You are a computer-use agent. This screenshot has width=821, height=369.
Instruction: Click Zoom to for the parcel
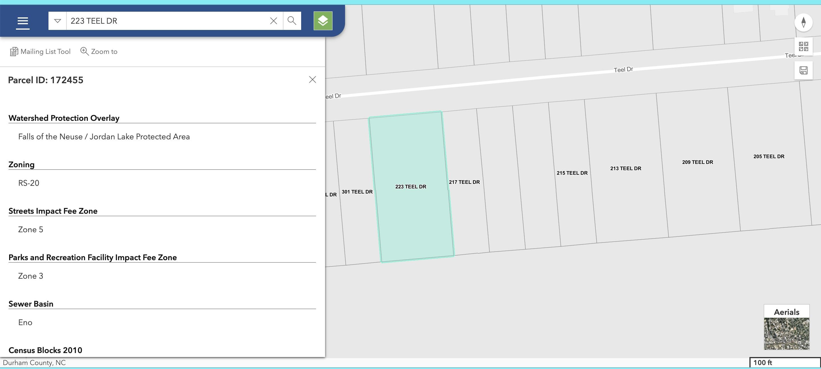99,52
